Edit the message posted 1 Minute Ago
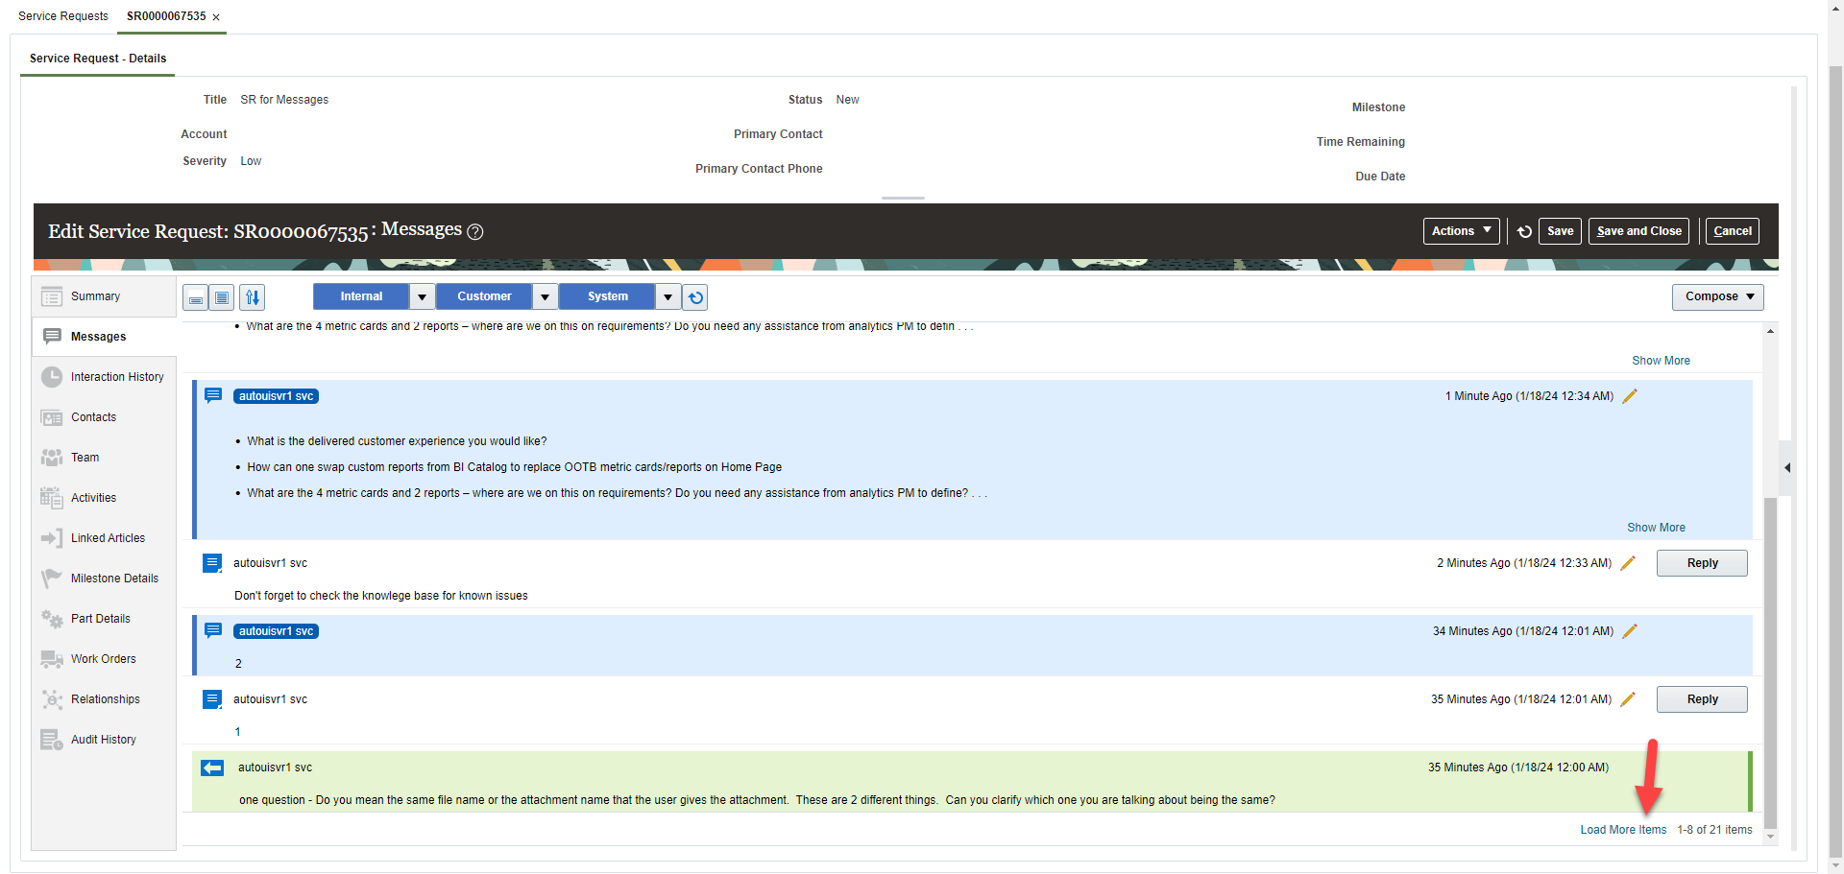This screenshot has width=1844, height=874. click(1630, 395)
